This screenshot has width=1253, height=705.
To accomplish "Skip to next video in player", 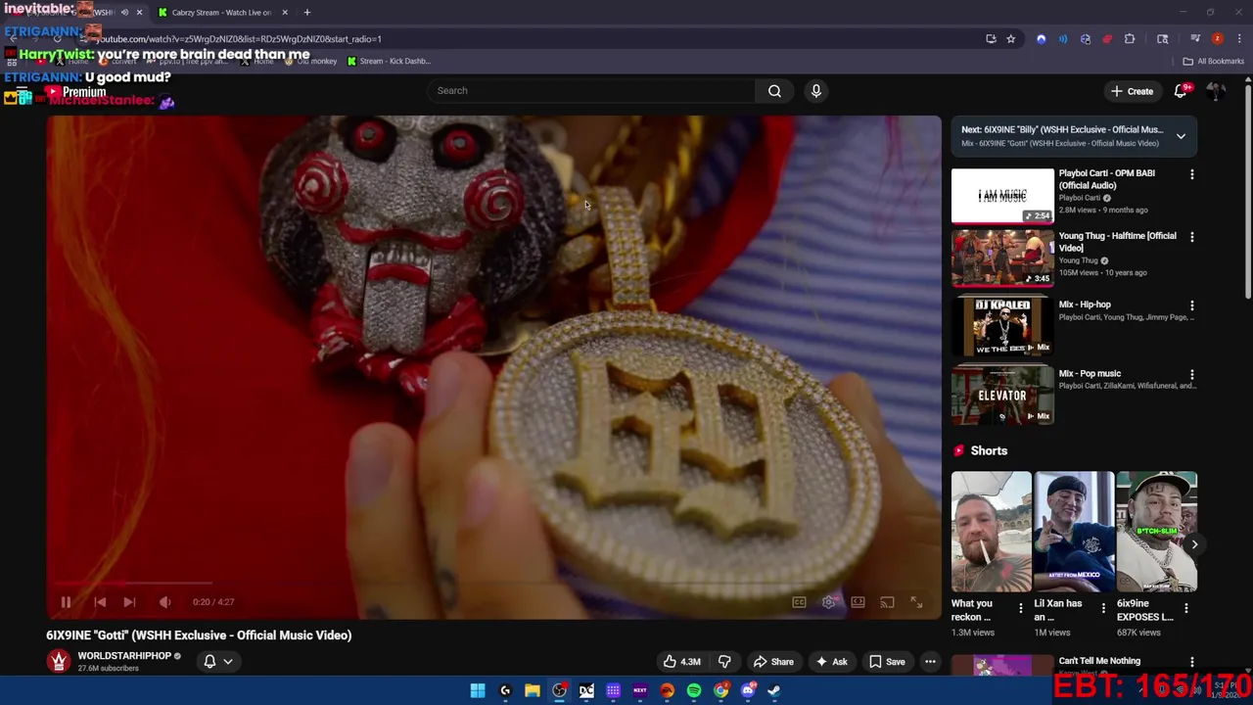I will pos(129,602).
